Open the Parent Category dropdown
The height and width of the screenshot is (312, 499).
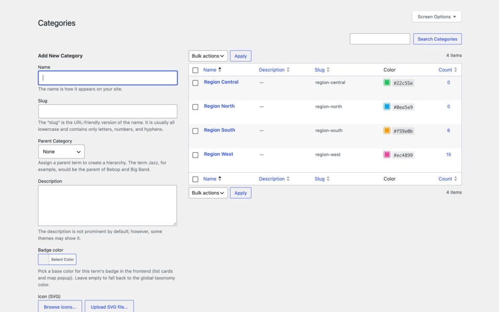[x=61, y=152]
